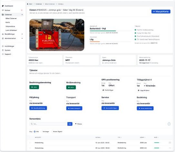Sort table by Värde column
The height and width of the screenshot is (152, 175).
tap(142, 138)
